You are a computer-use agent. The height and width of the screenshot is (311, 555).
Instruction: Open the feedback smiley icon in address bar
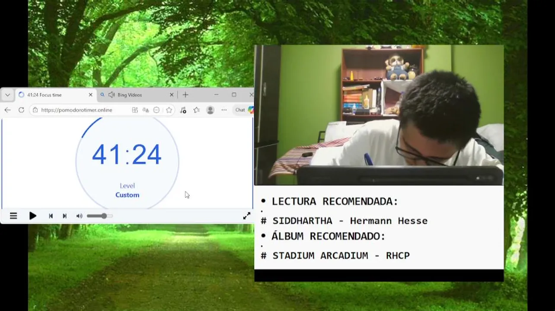[x=156, y=110]
